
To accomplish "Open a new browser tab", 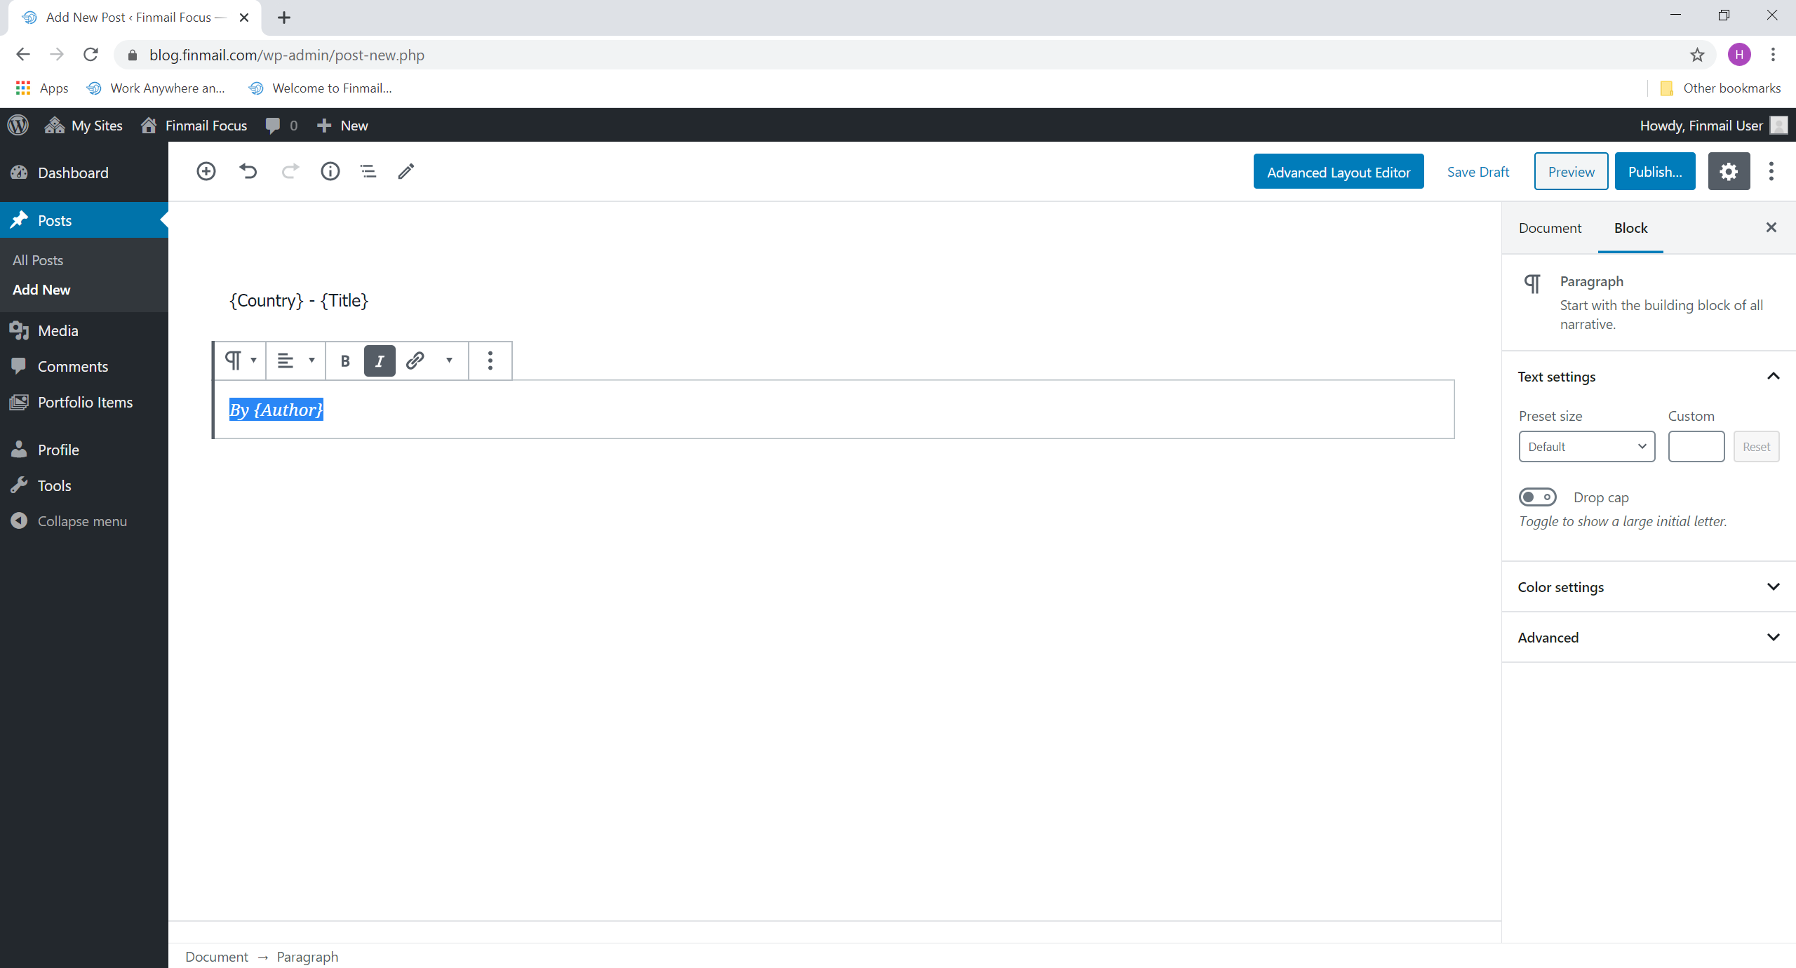I will 283,18.
